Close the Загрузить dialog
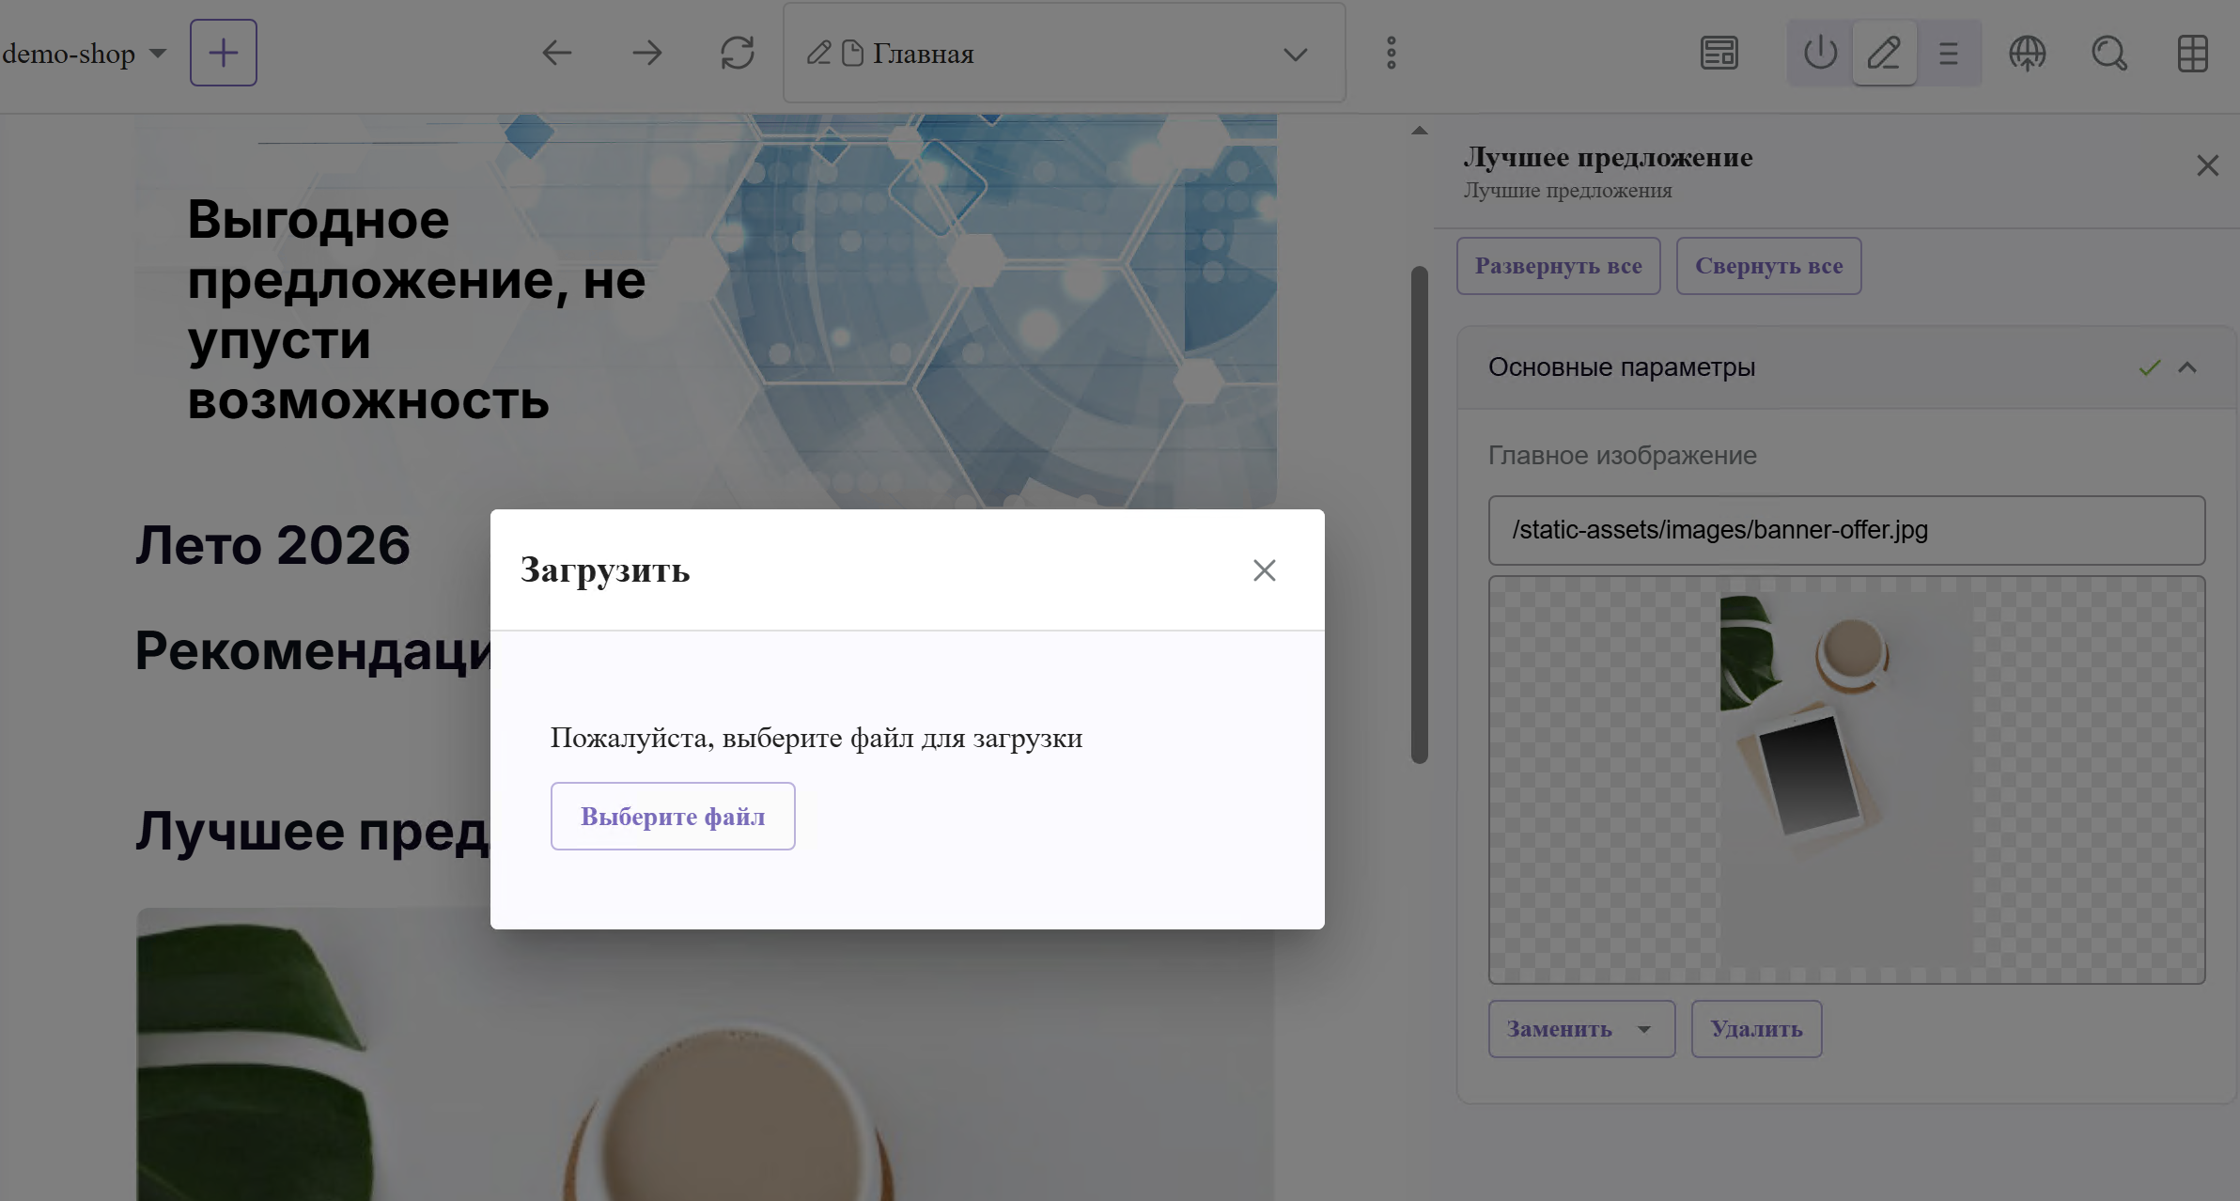The width and height of the screenshot is (2240, 1201). pyautogui.click(x=1264, y=570)
